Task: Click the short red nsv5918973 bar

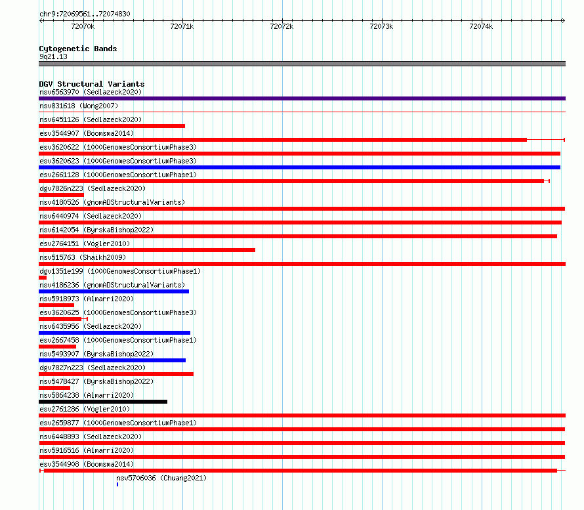Action: [x=56, y=305]
